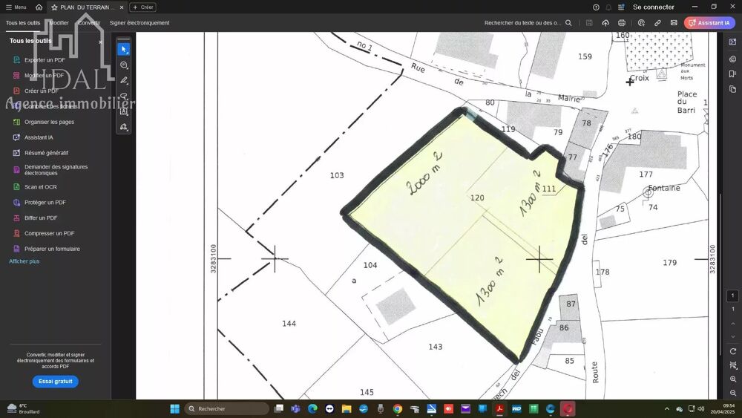Click the Essai gratuit button

(x=55, y=381)
